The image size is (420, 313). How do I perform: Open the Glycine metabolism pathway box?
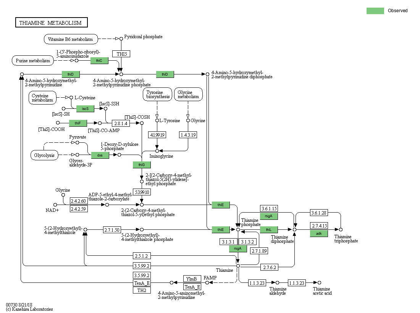pyautogui.click(x=188, y=94)
